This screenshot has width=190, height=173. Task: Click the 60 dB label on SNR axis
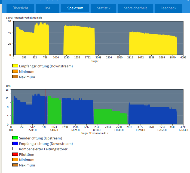pyautogui.click(x=10, y=21)
